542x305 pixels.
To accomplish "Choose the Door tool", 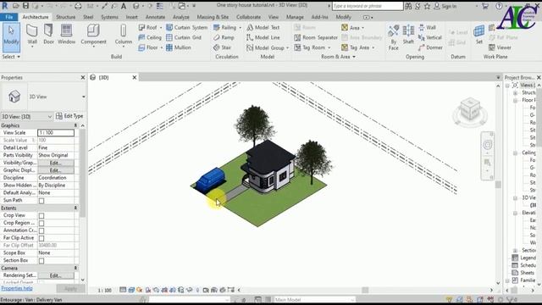I will pos(49,35).
